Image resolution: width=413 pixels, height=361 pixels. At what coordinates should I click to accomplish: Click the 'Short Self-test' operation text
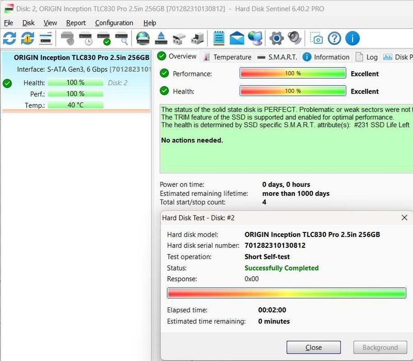click(267, 257)
